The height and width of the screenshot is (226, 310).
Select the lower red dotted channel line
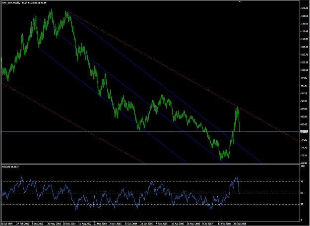pos(72,123)
